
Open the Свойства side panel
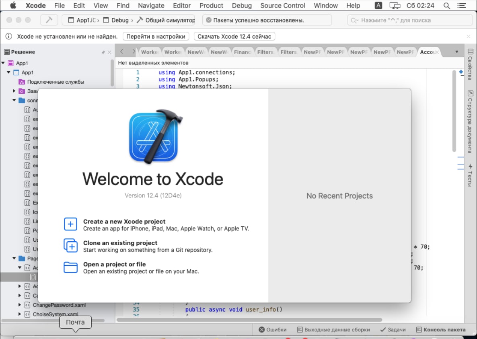470,64
